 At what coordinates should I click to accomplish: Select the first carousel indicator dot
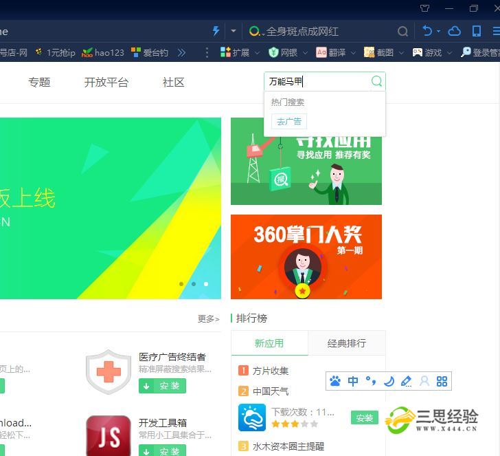pos(181,284)
